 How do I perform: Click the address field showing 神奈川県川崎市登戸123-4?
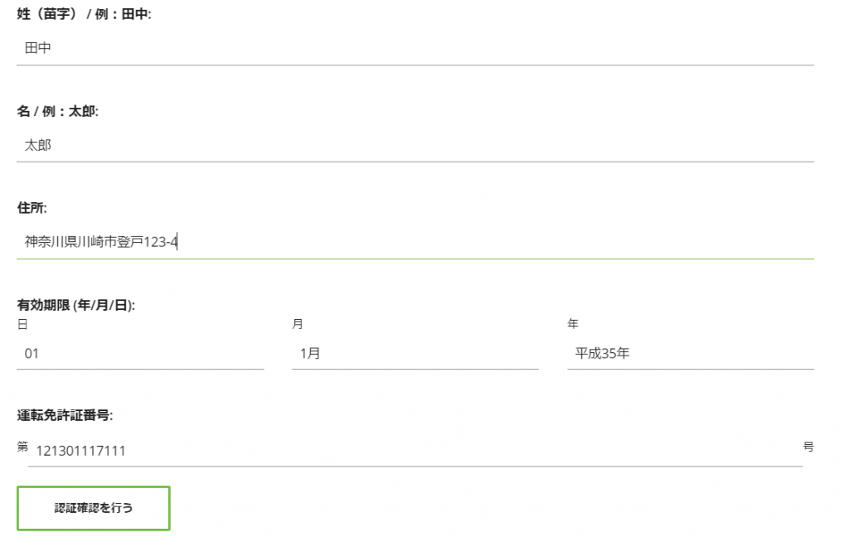click(x=415, y=242)
